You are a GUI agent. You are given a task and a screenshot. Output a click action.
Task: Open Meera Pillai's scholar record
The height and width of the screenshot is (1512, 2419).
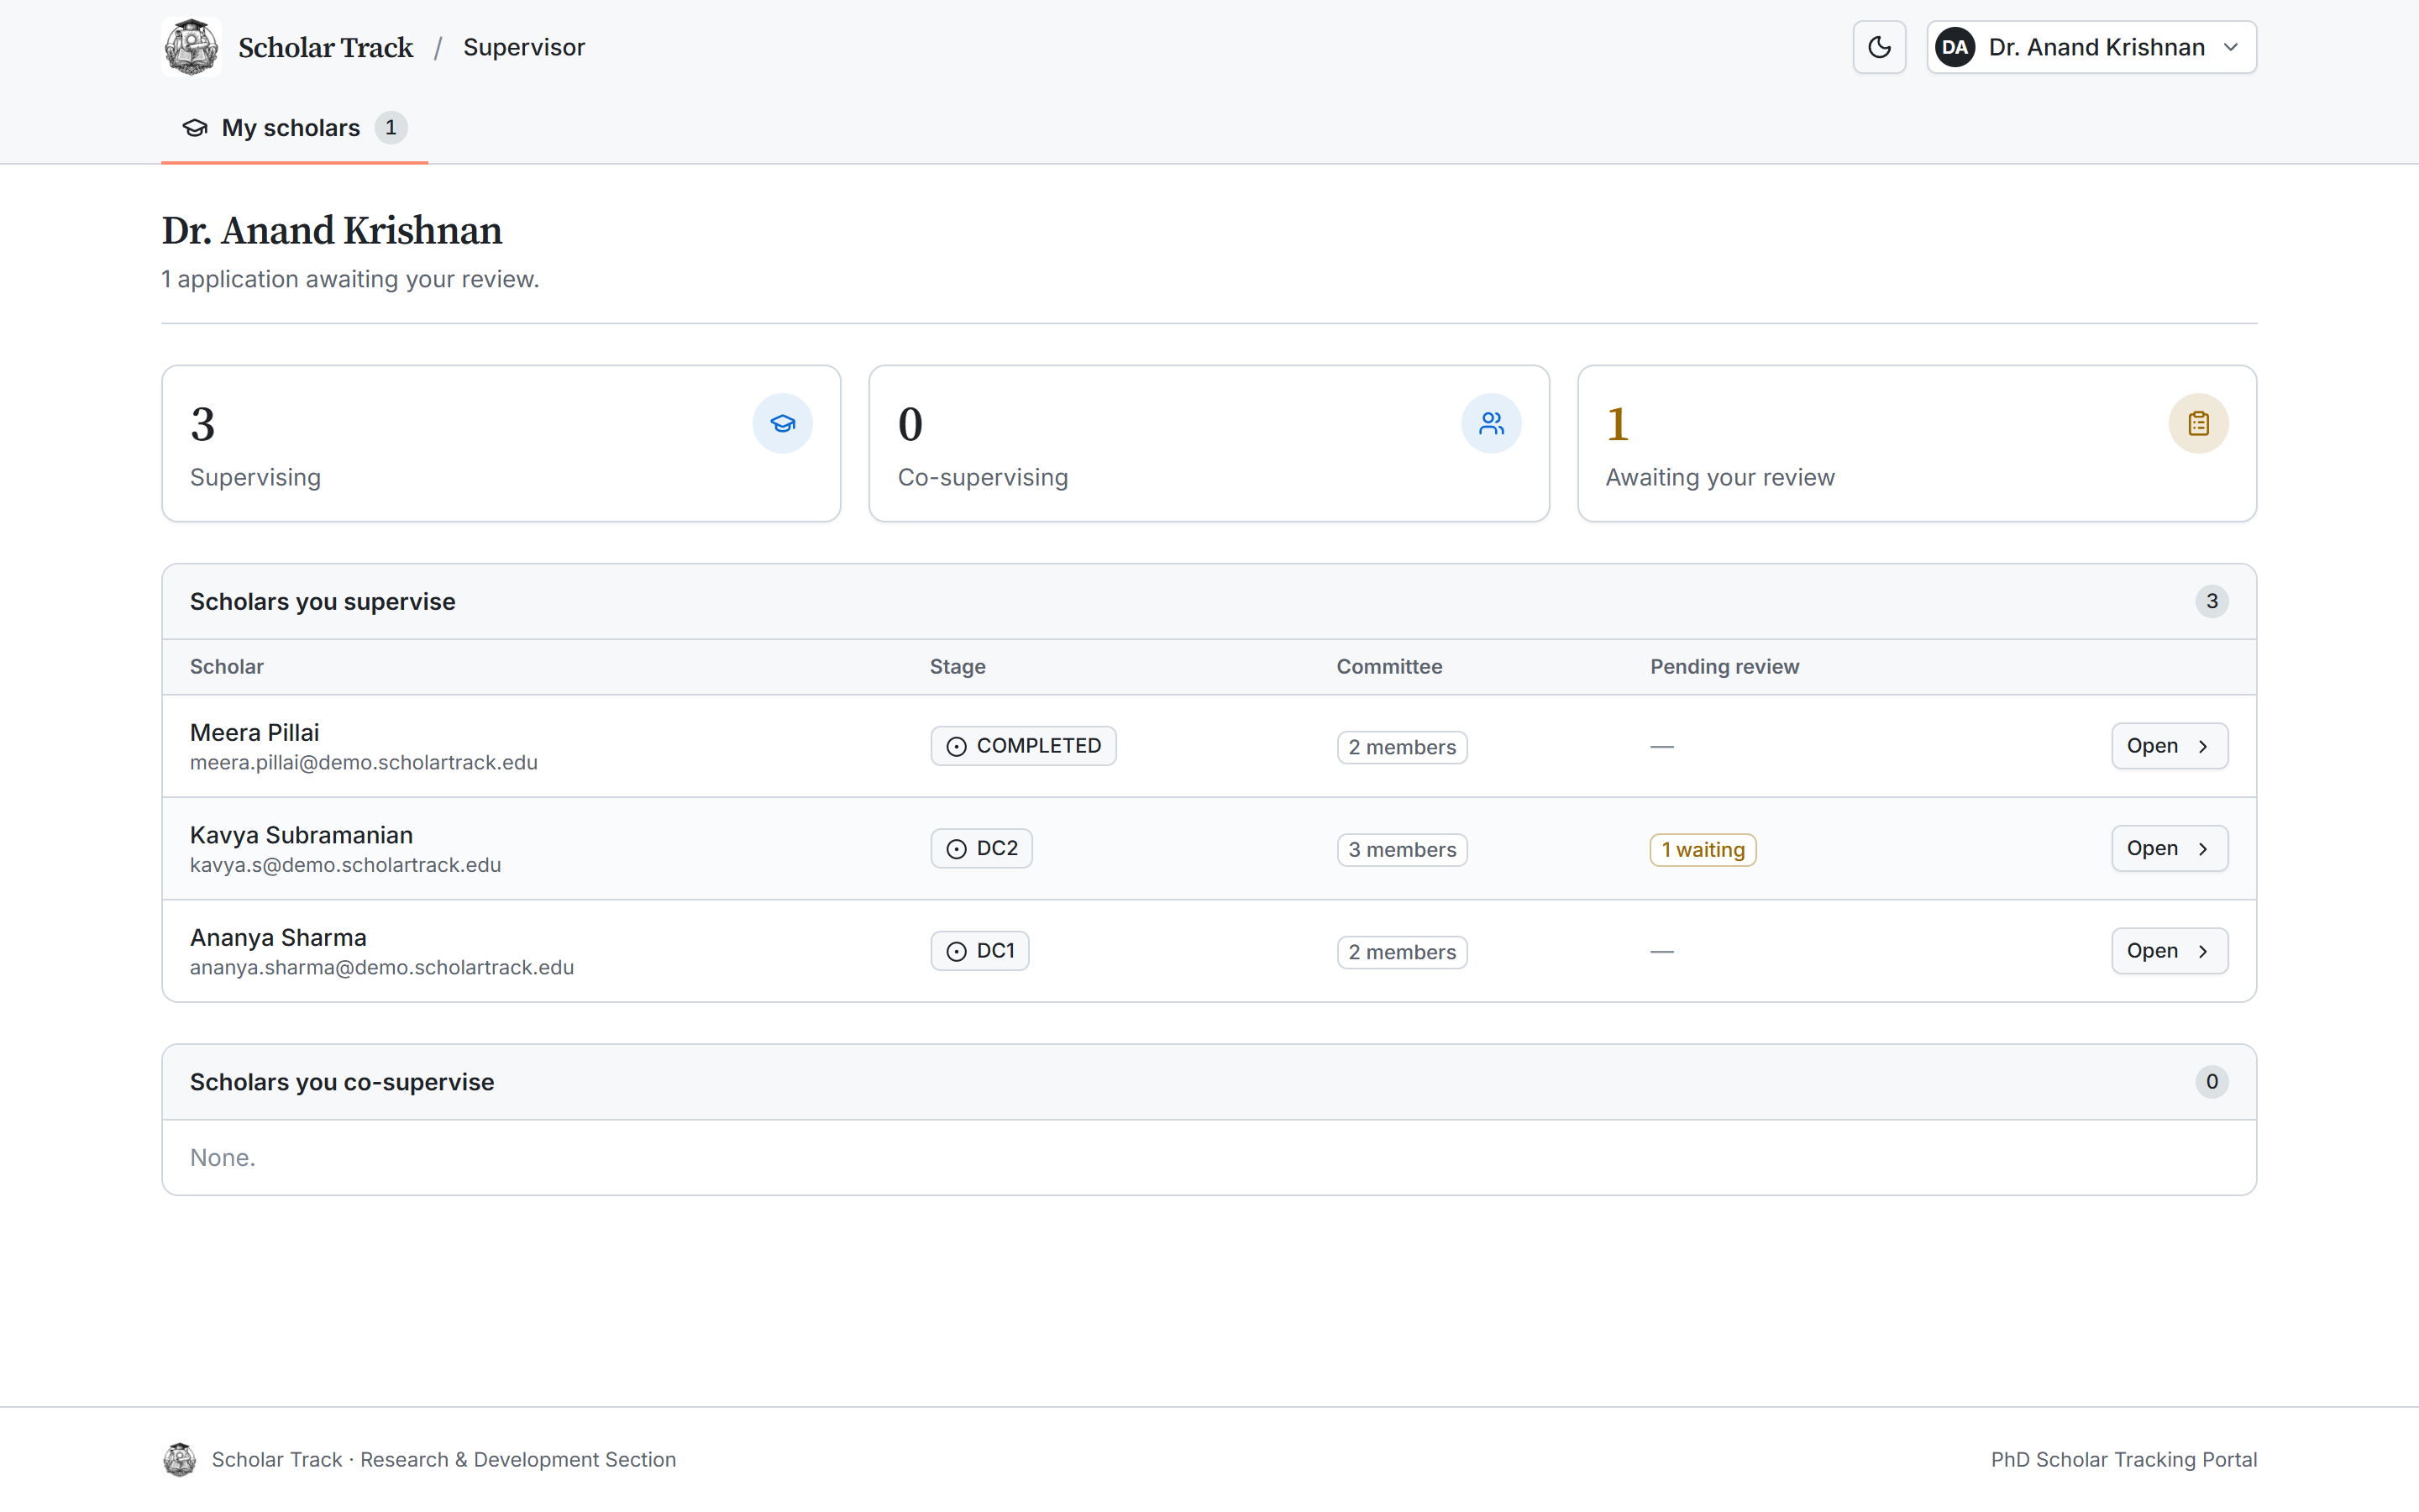[2169, 746]
